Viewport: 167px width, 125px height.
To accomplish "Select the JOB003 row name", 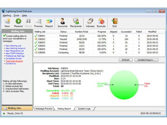I will tap(41, 42).
